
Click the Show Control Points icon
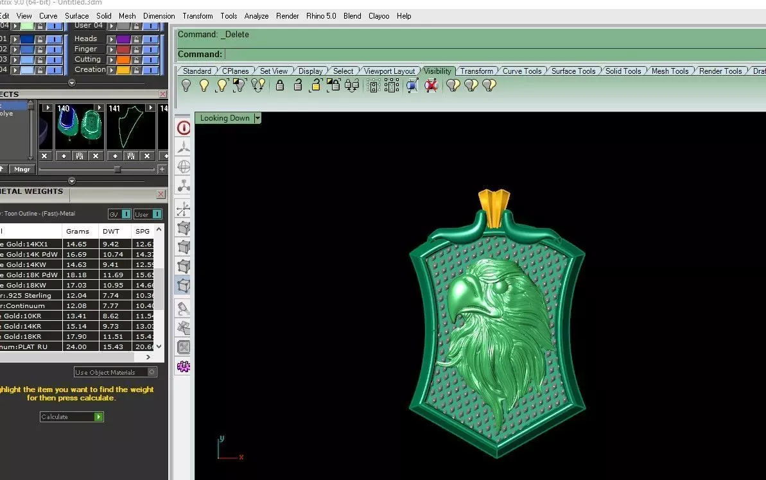point(374,86)
